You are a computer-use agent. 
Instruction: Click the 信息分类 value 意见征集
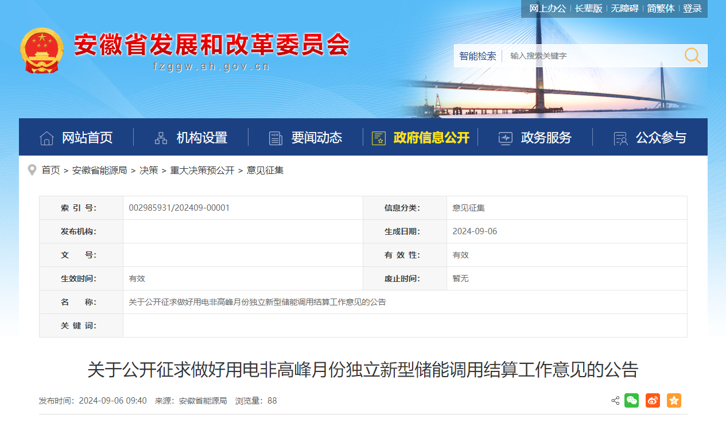[x=469, y=208]
